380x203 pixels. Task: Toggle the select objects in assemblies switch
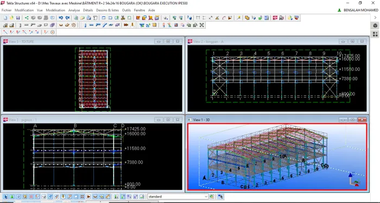[136, 197]
